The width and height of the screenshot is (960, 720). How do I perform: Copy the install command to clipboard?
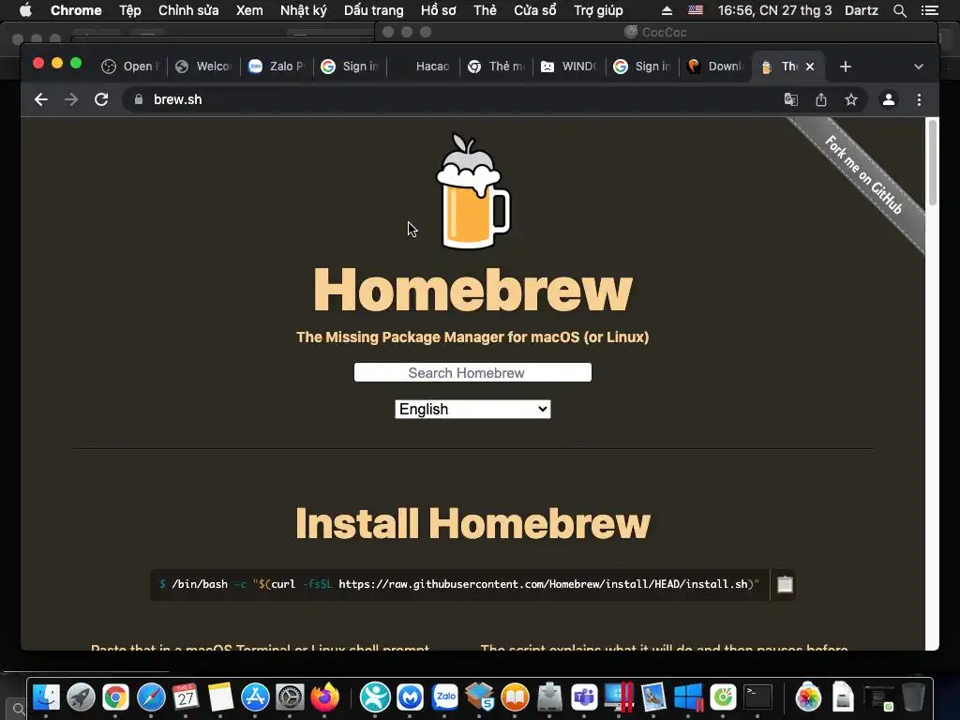785,585
